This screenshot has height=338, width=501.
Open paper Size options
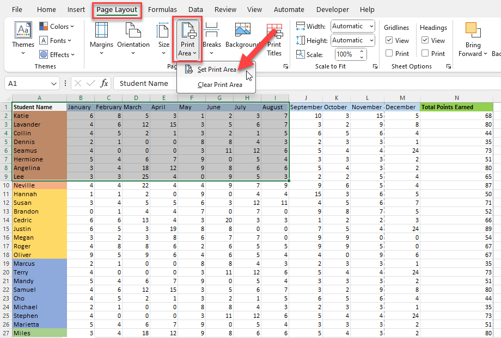point(163,38)
